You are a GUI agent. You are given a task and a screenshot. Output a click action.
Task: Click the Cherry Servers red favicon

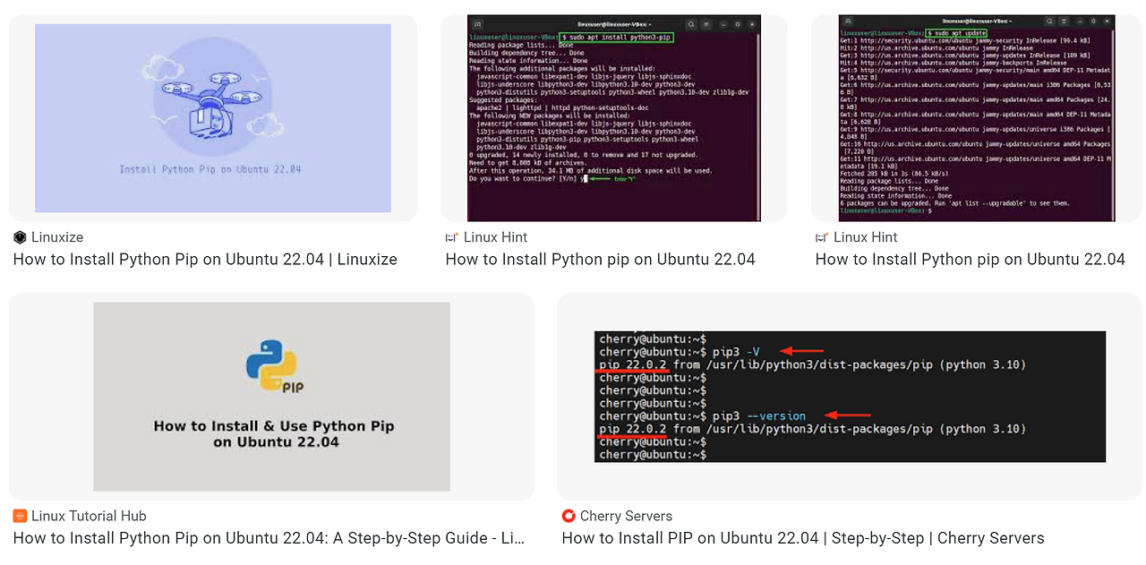coord(569,516)
